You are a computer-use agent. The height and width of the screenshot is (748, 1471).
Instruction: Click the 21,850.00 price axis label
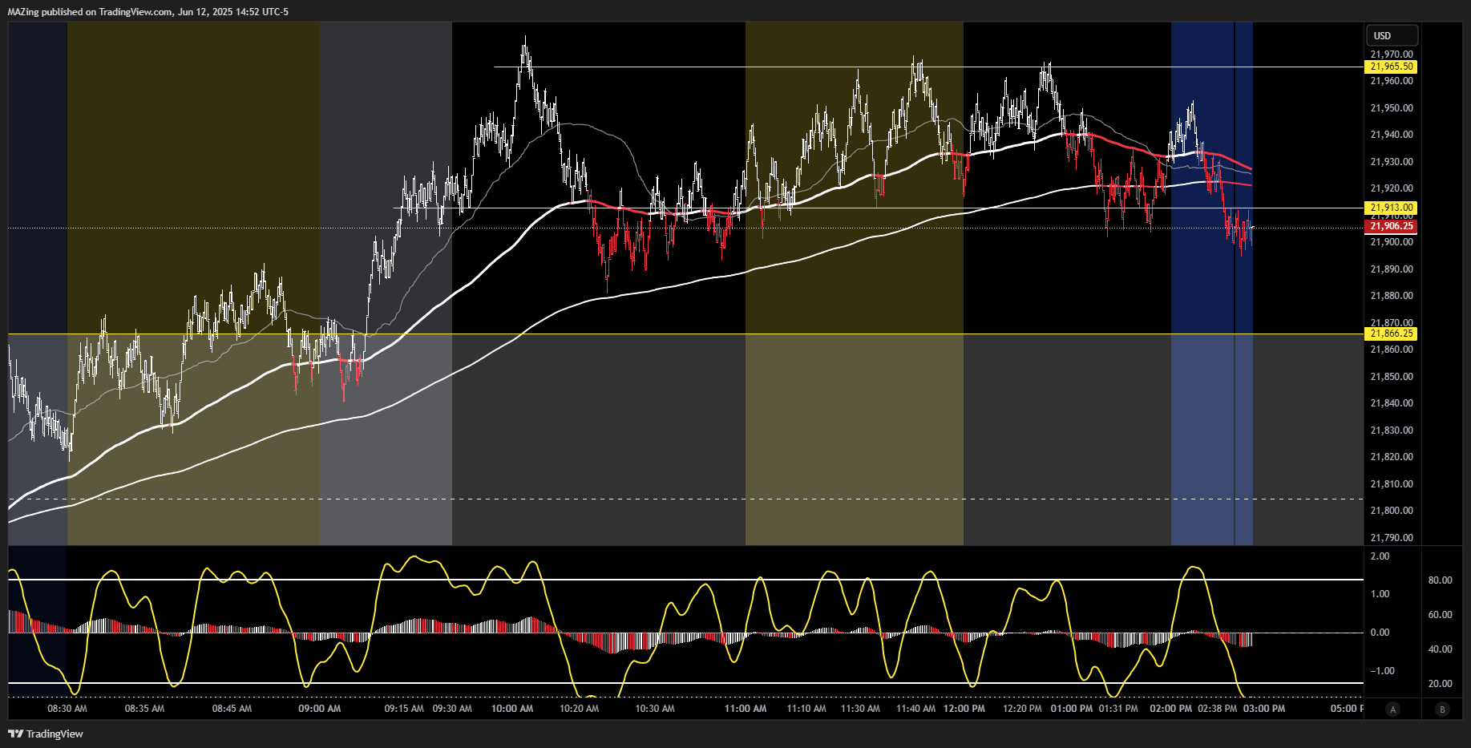pos(1392,377)
